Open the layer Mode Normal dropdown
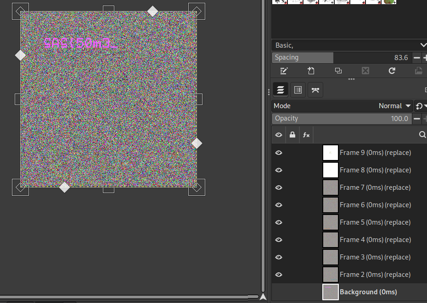The height and width of the screenshot is (303, 427). (x=343, y=106)
